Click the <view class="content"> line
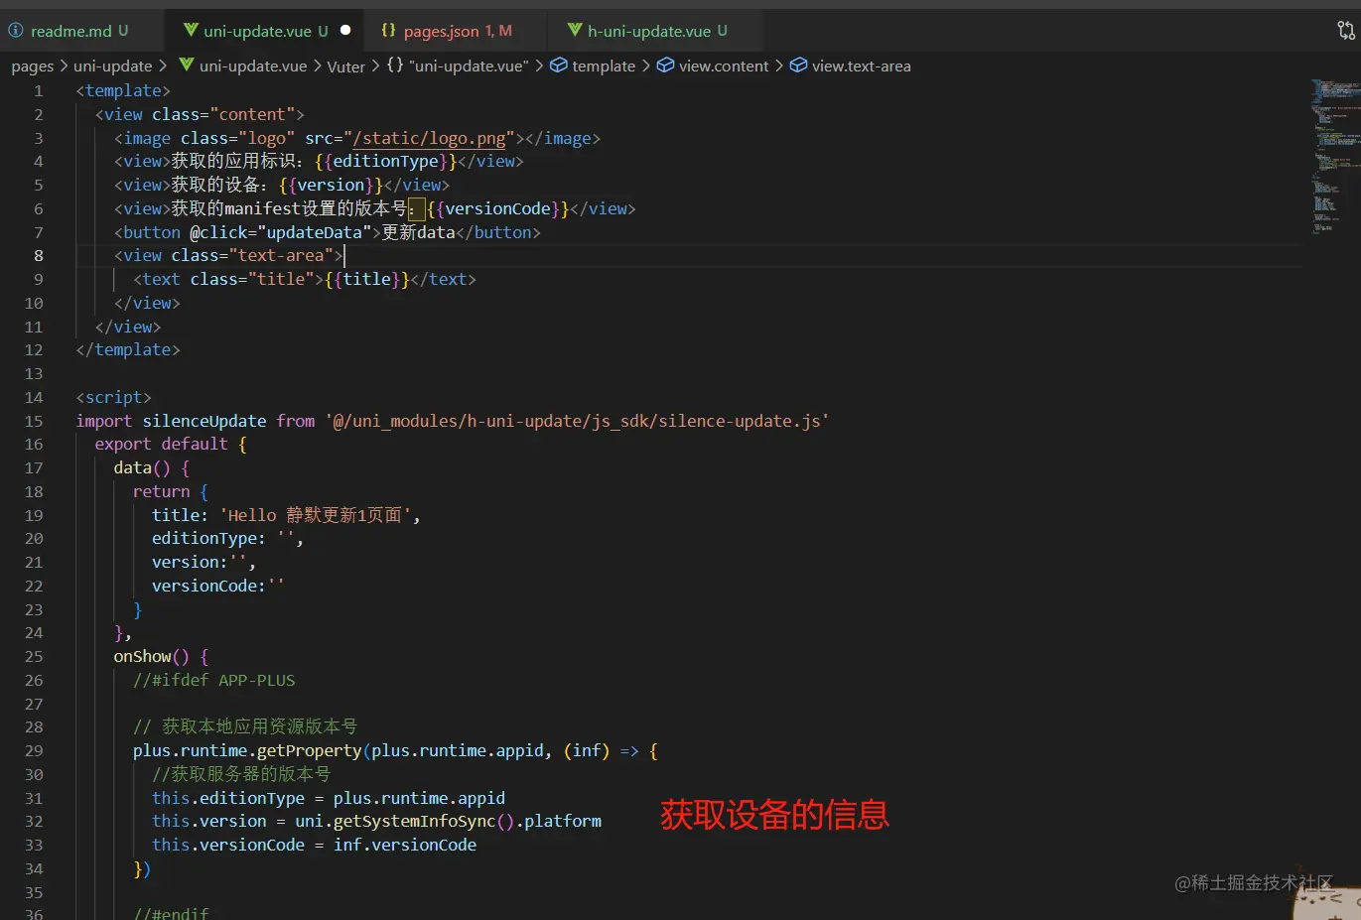The width and height of the screenshot is (1361, 920). tap(200, 114)
